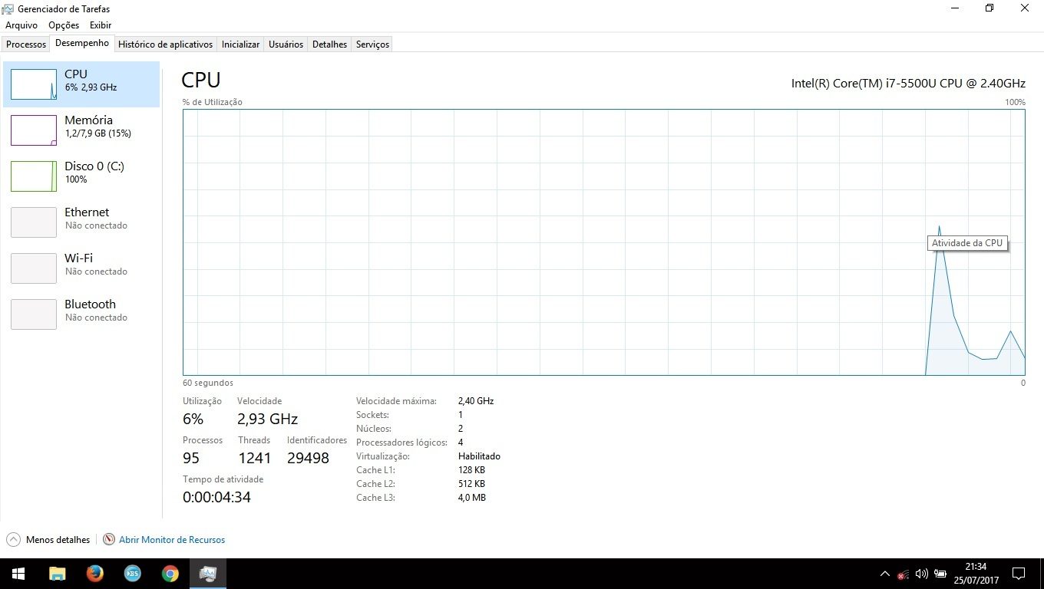Screen dimensions: 1044x589
Task: Click the '% de Utilização' graph label
Action: [x=213, y=102]
